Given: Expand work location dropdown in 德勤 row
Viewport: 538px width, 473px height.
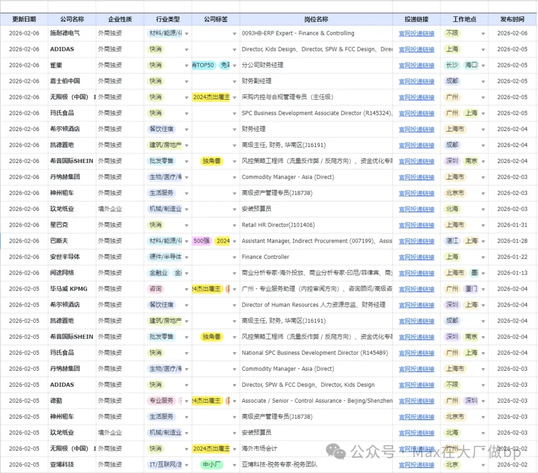Looking at the screenshot, I should tap(483, 401).
